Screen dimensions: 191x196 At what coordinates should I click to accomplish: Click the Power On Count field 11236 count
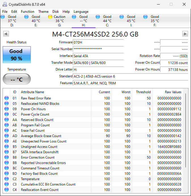pos(174,63)
